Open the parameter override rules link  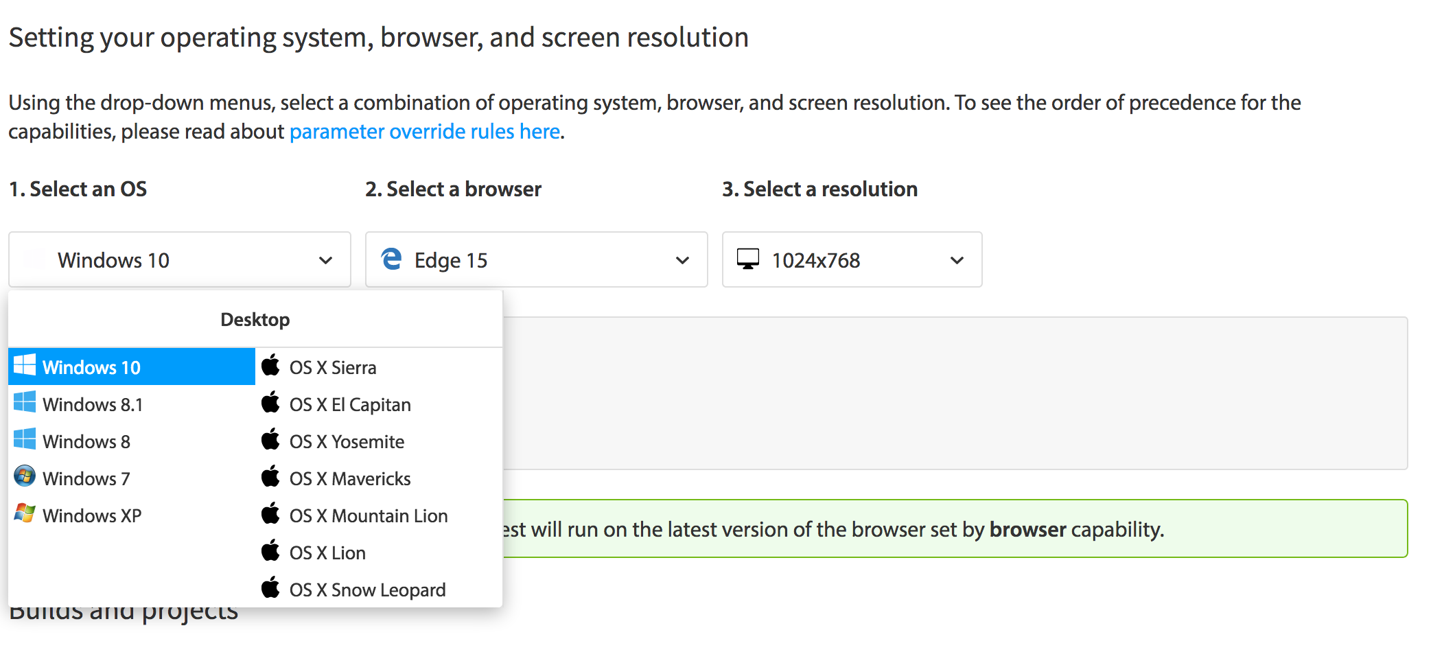pos(425,131)
